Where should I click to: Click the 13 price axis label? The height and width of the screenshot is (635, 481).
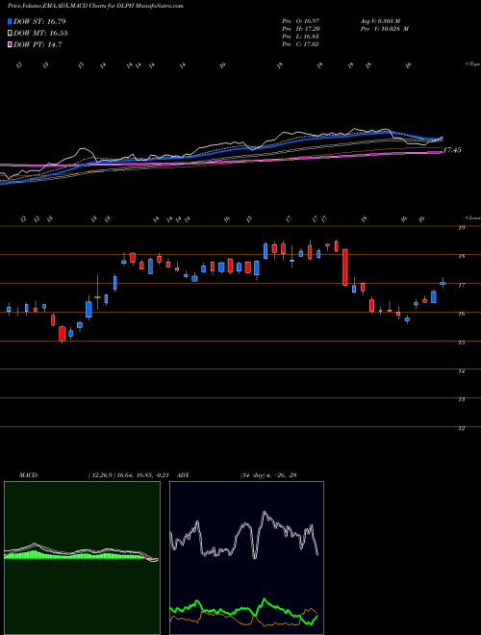pos(461,399)
